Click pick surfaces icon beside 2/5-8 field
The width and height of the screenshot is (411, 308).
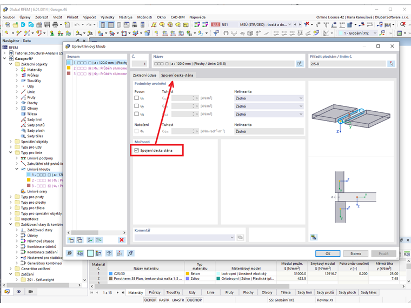pyautogui.click(x=391, y=64)
